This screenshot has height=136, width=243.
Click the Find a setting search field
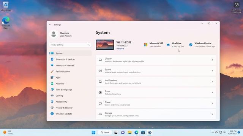click(x=70, y=45)
